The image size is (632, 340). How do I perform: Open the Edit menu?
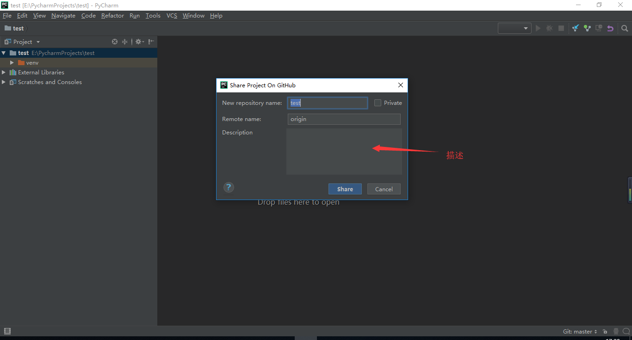click(x=22, y=16)
